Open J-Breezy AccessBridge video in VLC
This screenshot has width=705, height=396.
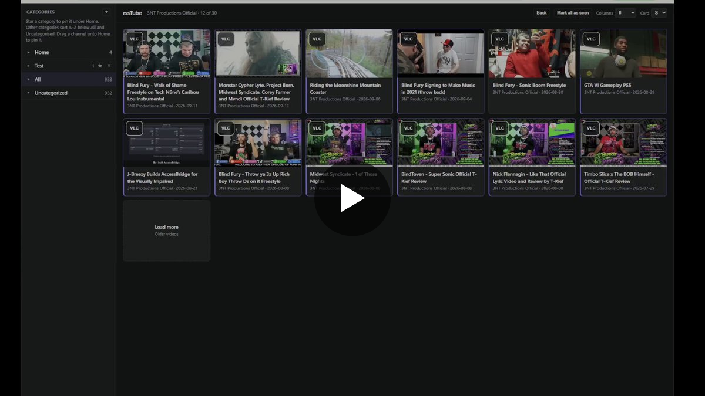pos(135,128)
